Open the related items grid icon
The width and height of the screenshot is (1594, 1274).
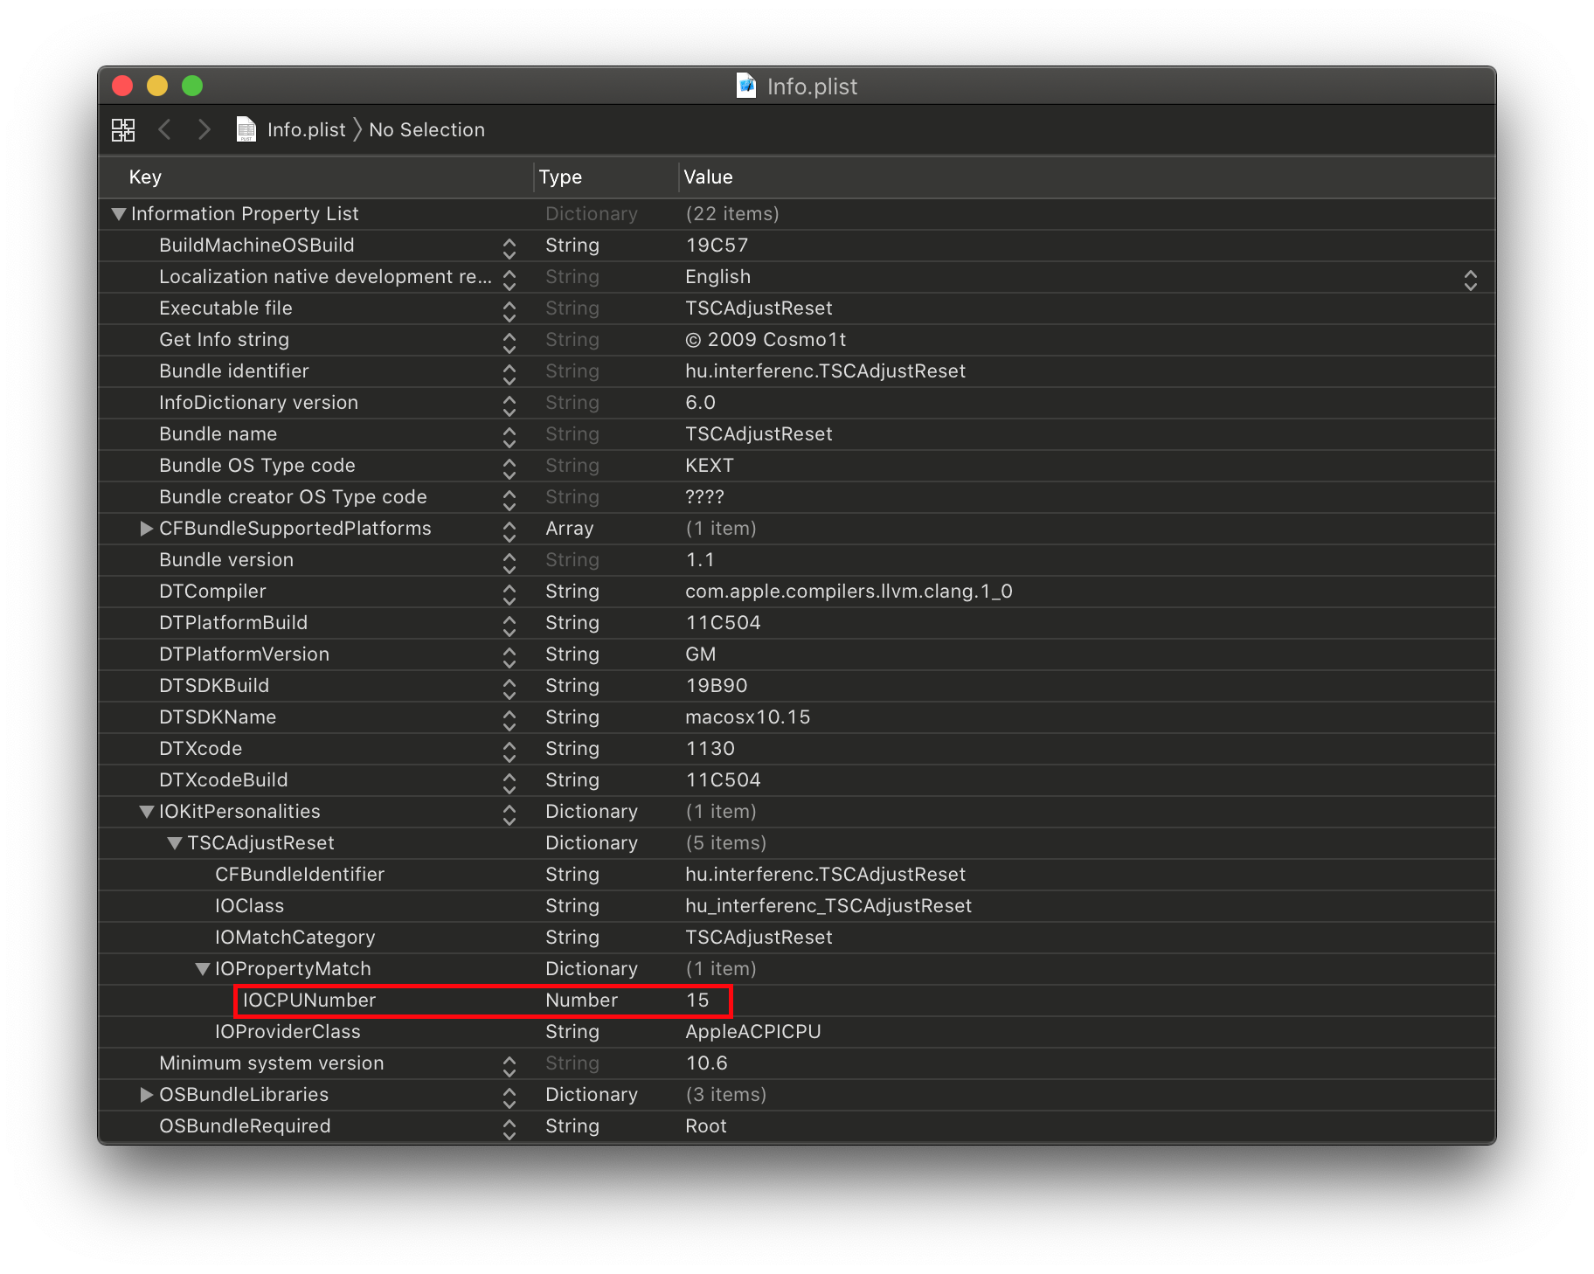[123, 130]
